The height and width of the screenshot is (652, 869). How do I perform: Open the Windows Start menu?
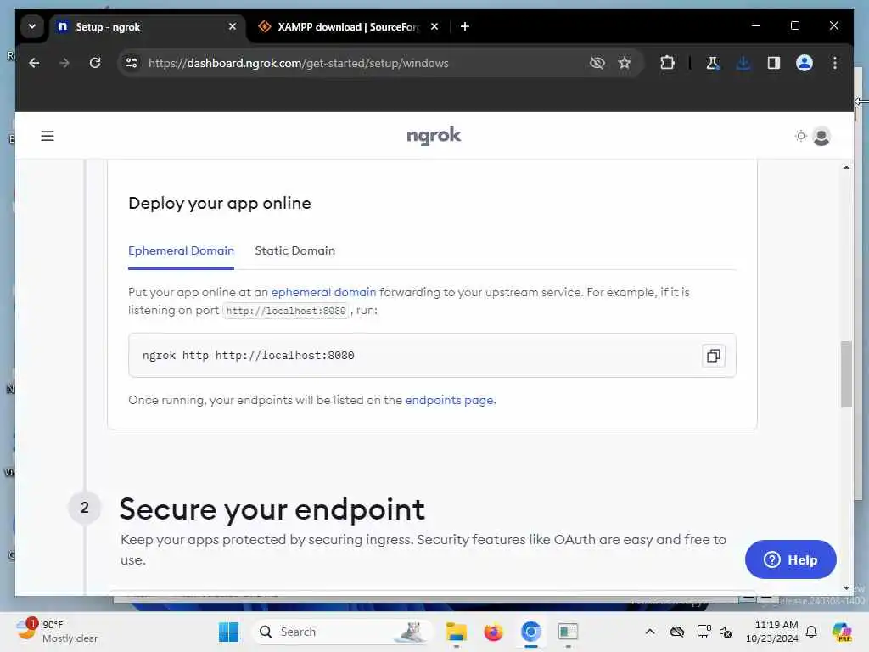pos(228,632)
